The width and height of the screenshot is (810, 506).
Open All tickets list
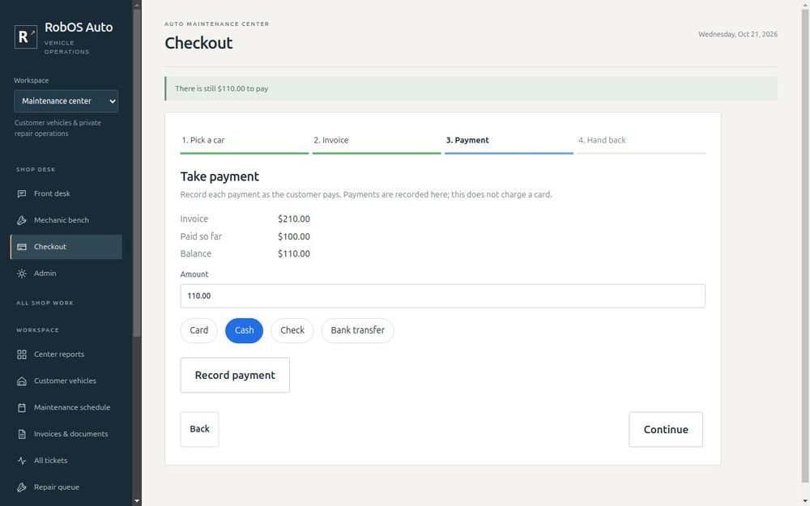point(66,461)
